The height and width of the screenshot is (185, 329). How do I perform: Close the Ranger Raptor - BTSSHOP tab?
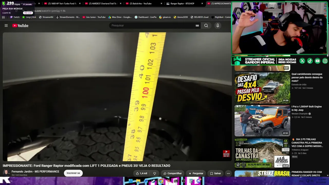tap(202, 4)
